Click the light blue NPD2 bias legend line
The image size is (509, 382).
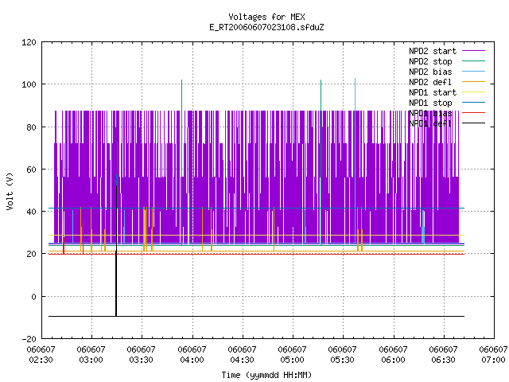(474, 71)
